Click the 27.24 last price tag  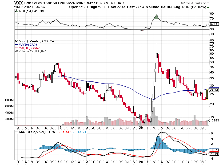[x=213, y=90]
